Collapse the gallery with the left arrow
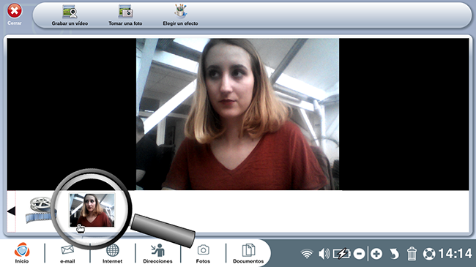The image size is (476, 267). pyautogui.click(x=11, y=211)
